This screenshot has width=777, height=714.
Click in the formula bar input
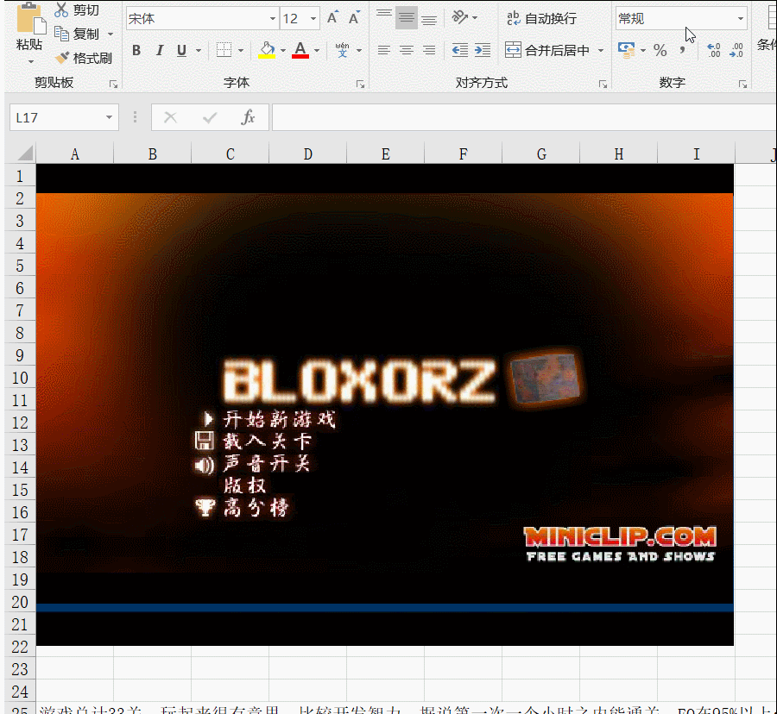524,117
